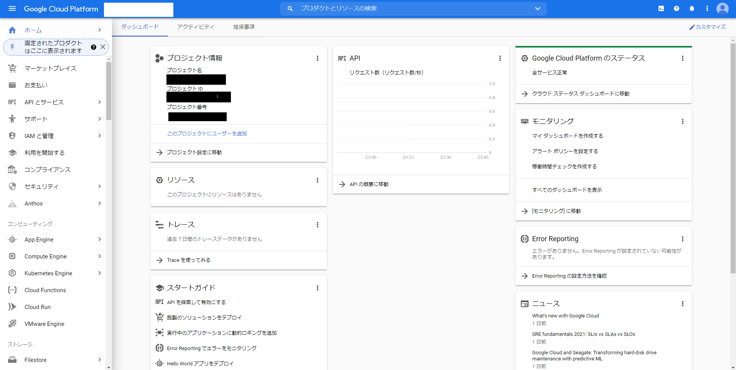The height and width of the screenshot is (370, 736).
Task: Click the Filestore icon
Action: [12, 360]
